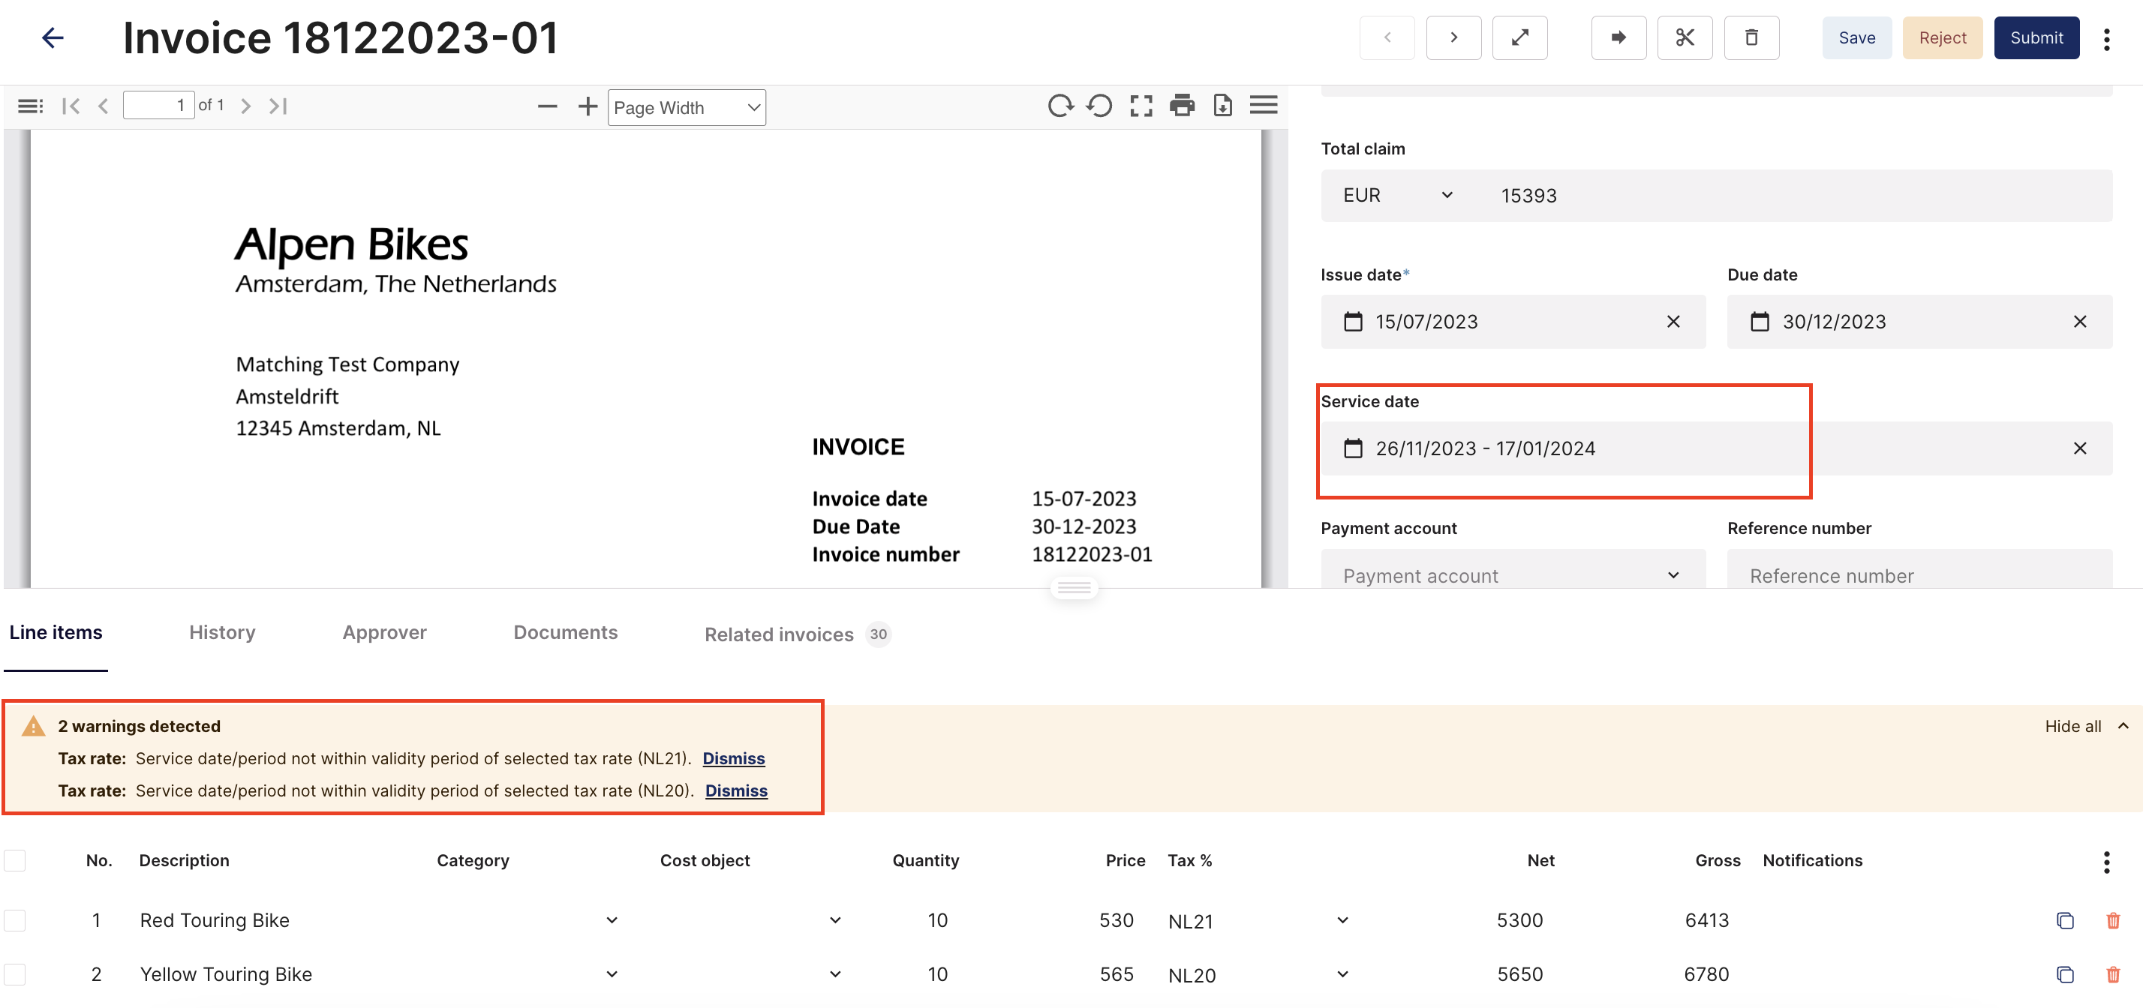Collapse warnings with Hide all
Screen dimensions: 2143x1008
pyautogui.click(x=2086, y=726)
